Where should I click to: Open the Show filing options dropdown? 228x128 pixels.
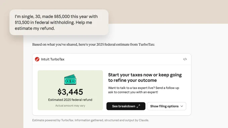[167, 106]
